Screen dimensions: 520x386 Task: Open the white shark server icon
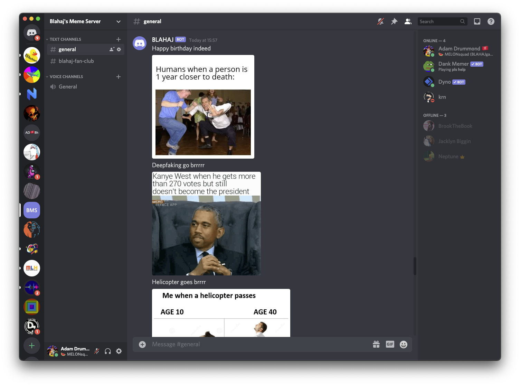[32, 152]
